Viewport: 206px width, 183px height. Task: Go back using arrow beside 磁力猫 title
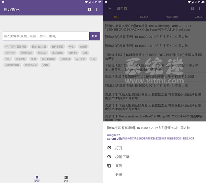coord(110,9)
